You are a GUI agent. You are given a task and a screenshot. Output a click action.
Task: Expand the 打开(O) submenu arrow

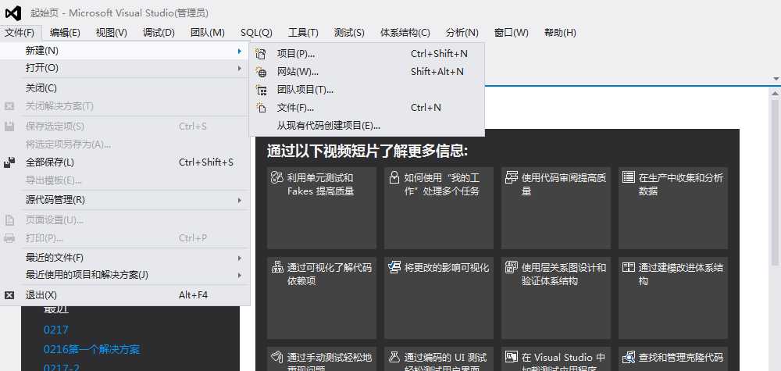click(x=240, y=68)
